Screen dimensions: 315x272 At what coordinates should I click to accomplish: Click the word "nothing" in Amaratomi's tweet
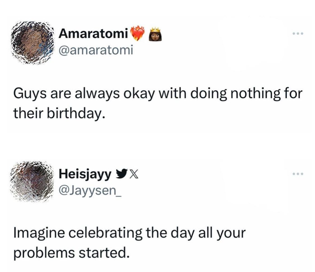pyautogui.click(x=254, y=94)
